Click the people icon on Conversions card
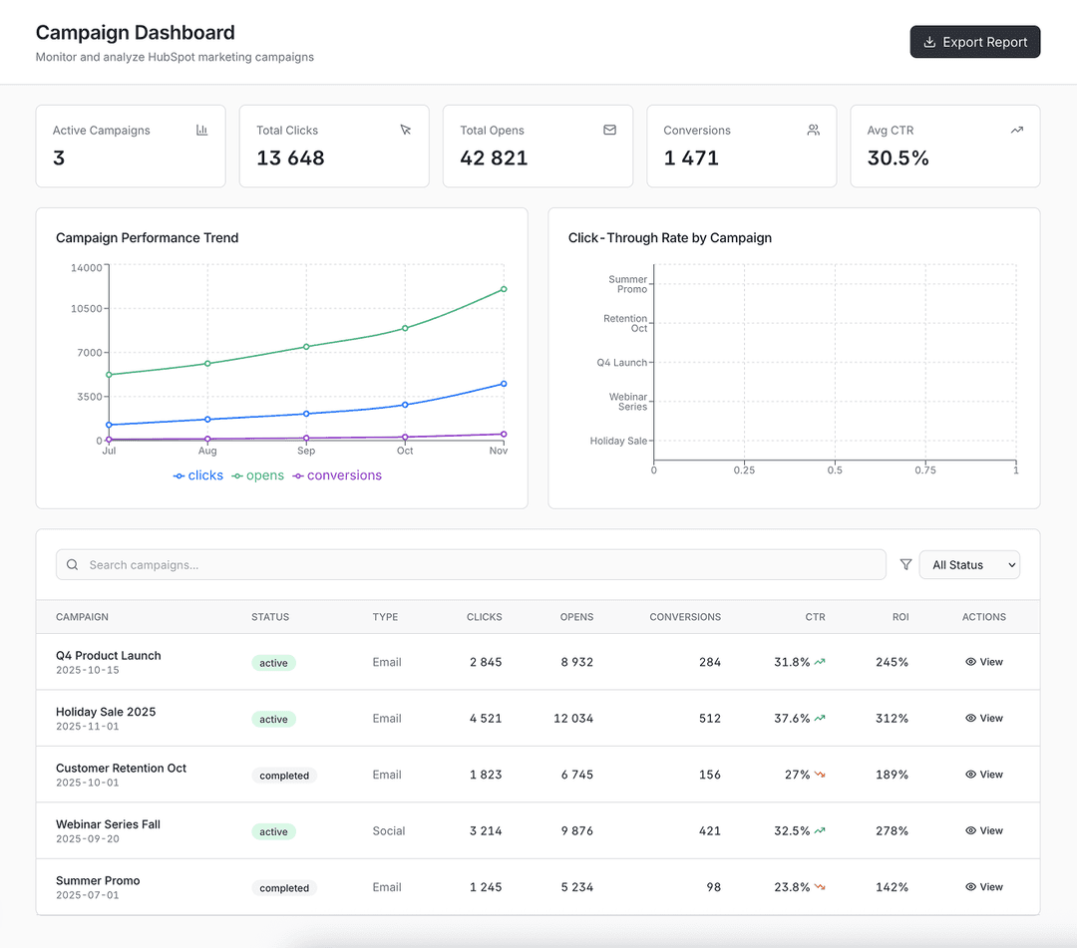Screen dimensions: 1077x948 [x=813, y=130]
